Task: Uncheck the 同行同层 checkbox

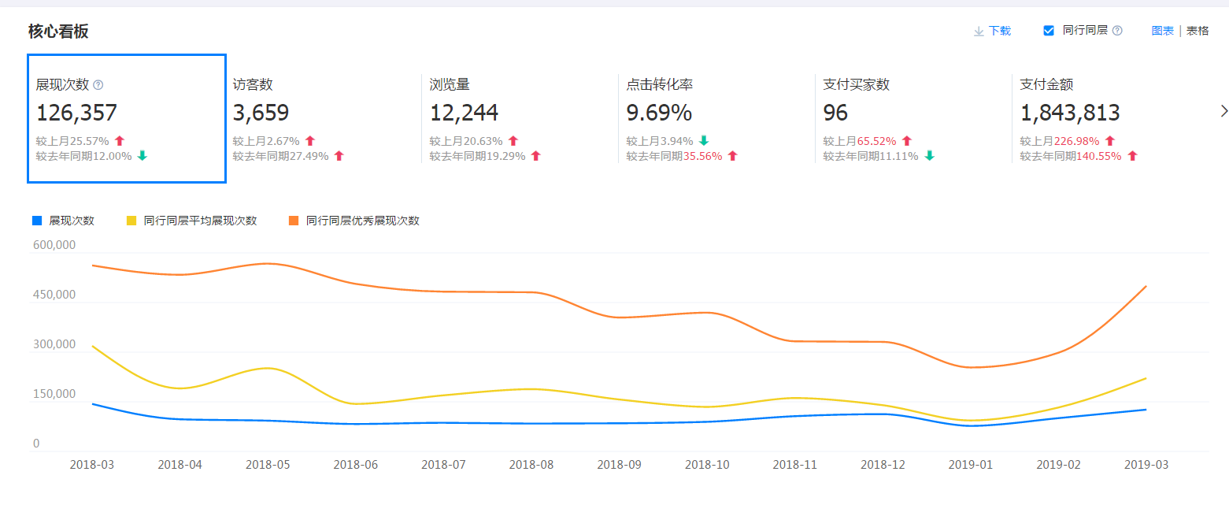Action: [x=1048, y=30]
